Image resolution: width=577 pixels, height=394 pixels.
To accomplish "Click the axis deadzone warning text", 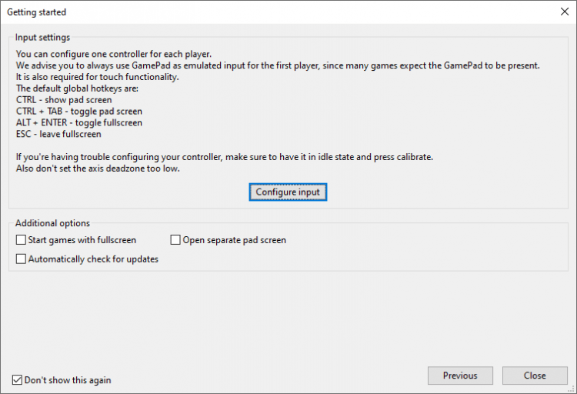I will [x=98, y=169].
